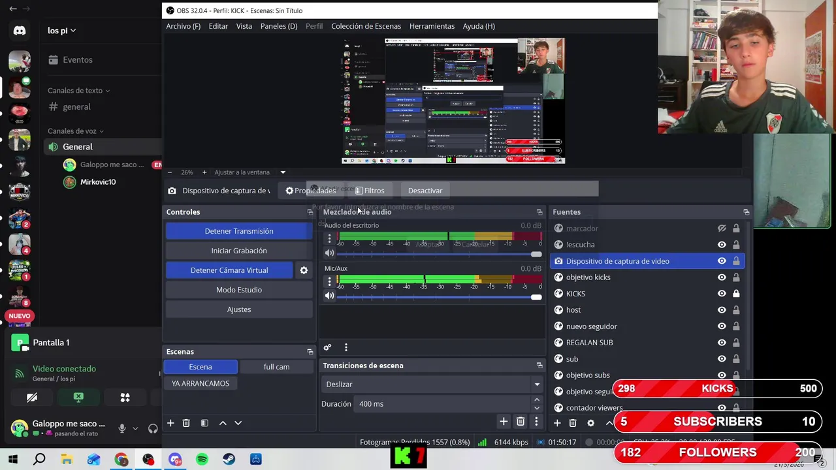Hide the host source
The image size is (836, 470).
pyautogui.click(x=722, y=310)
